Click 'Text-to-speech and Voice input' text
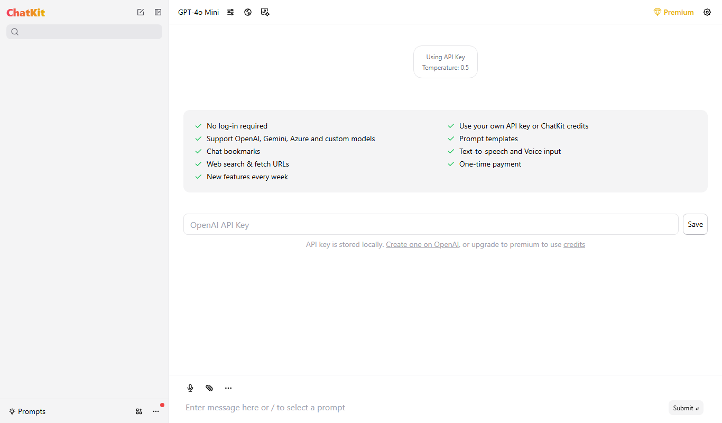This screenshot has width=722, height=423. click(510, 151)
